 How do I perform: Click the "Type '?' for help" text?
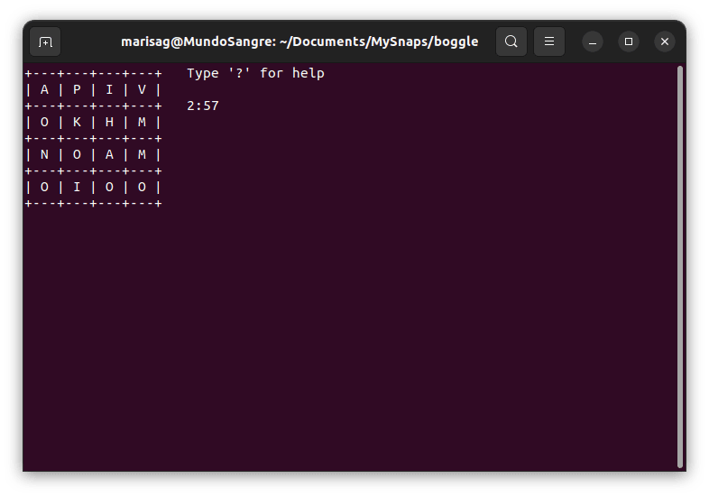coord(255,73)
